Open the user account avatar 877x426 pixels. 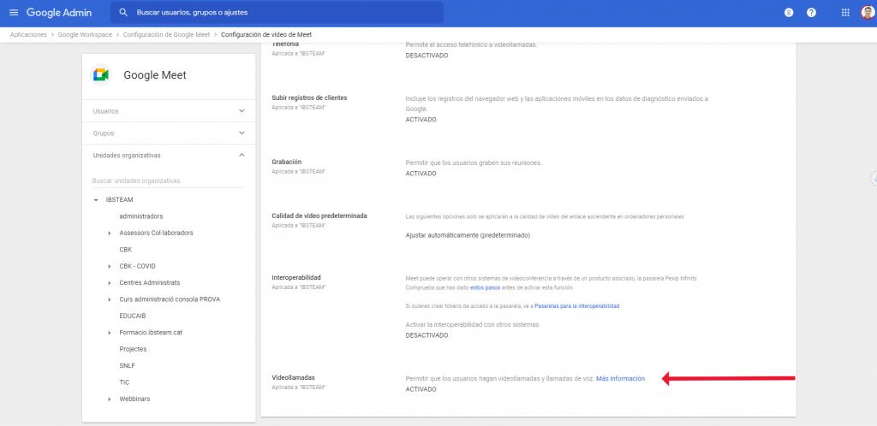point(867,13)
